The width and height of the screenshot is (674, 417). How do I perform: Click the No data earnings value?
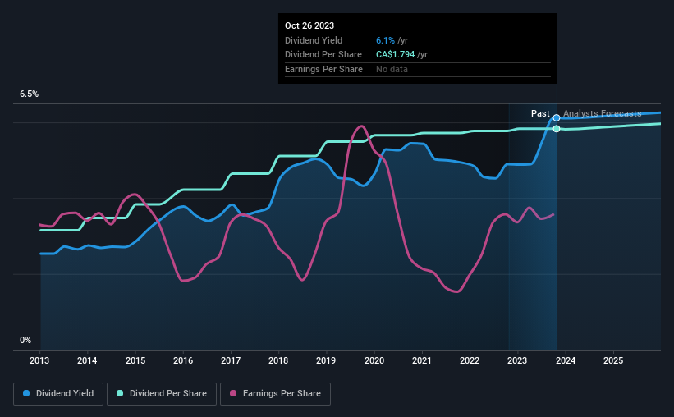tap(392, 69)
